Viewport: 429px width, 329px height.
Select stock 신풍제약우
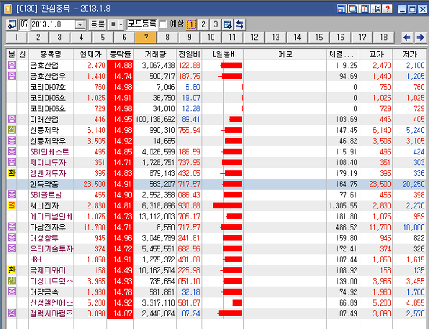pos(48,141)
